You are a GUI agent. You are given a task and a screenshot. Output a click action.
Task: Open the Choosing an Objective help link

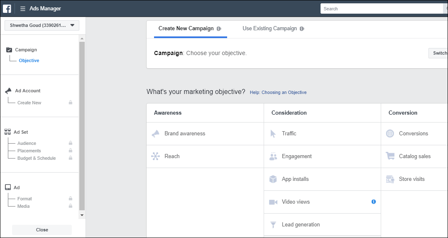(x=278, y=92)
